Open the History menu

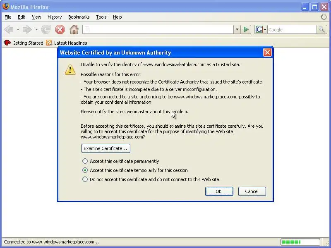pos(55,17)
